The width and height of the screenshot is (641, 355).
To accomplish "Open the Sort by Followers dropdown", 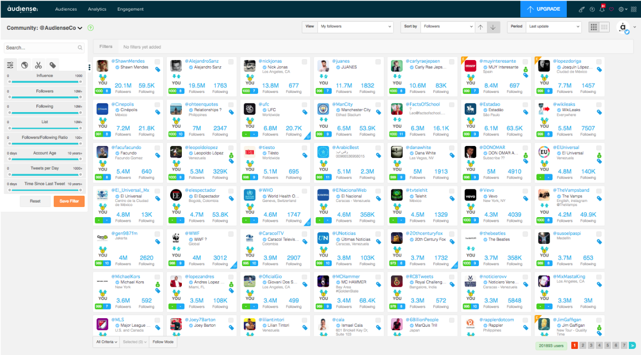I will click(x=448, y=27).
